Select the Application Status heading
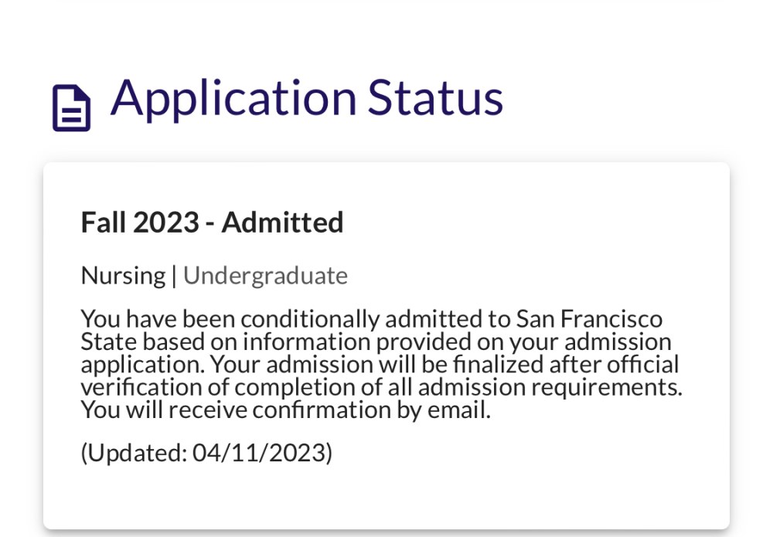The image size is (773, 537). 307,100
